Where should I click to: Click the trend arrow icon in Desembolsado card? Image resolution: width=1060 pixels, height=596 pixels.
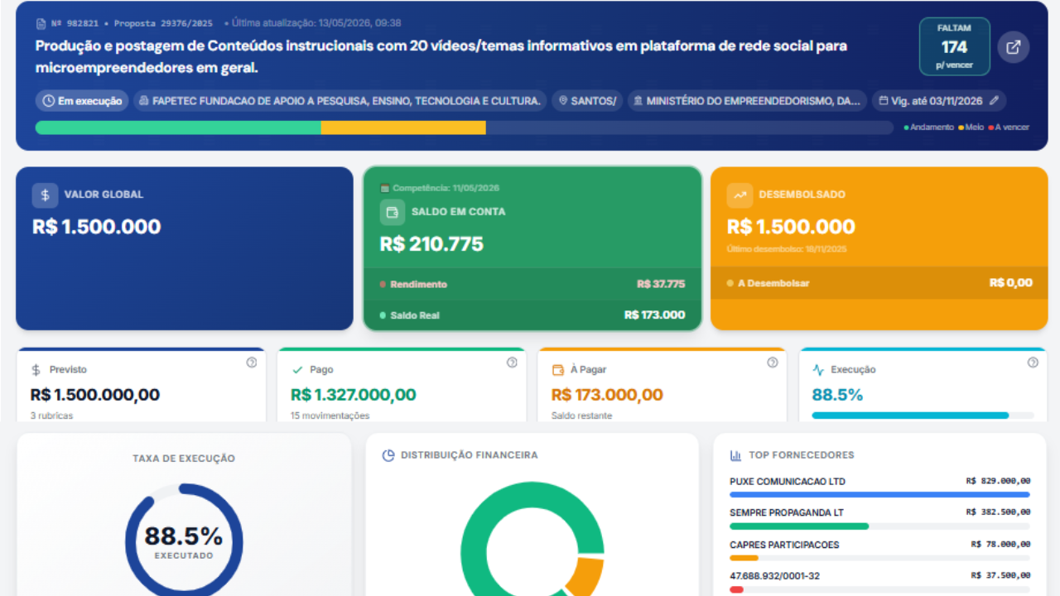(740, 195)
